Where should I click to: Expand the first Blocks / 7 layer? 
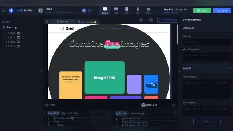coord(6,33)
